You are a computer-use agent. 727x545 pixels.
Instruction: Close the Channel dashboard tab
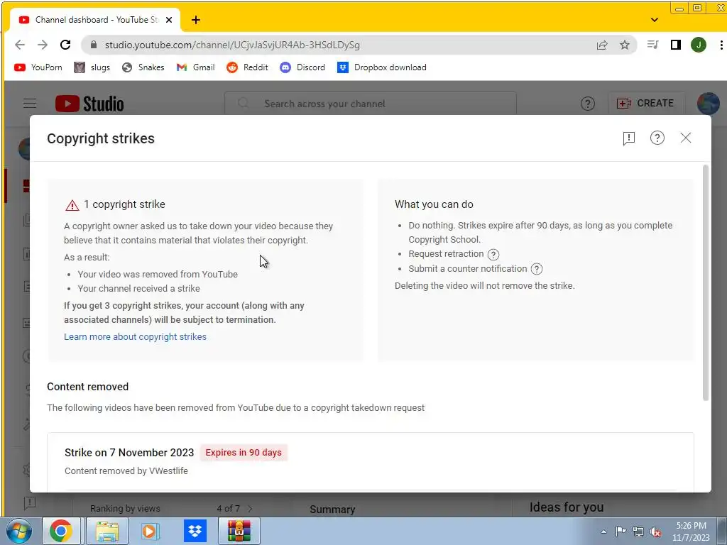pos(169,20)
